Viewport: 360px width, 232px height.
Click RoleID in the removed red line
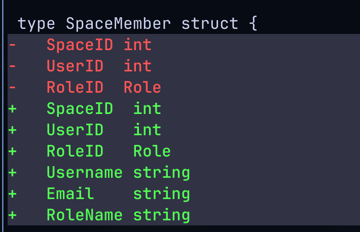[x=75, y=87]
